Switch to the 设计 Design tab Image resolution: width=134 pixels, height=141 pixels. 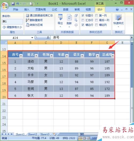[100, 9]
